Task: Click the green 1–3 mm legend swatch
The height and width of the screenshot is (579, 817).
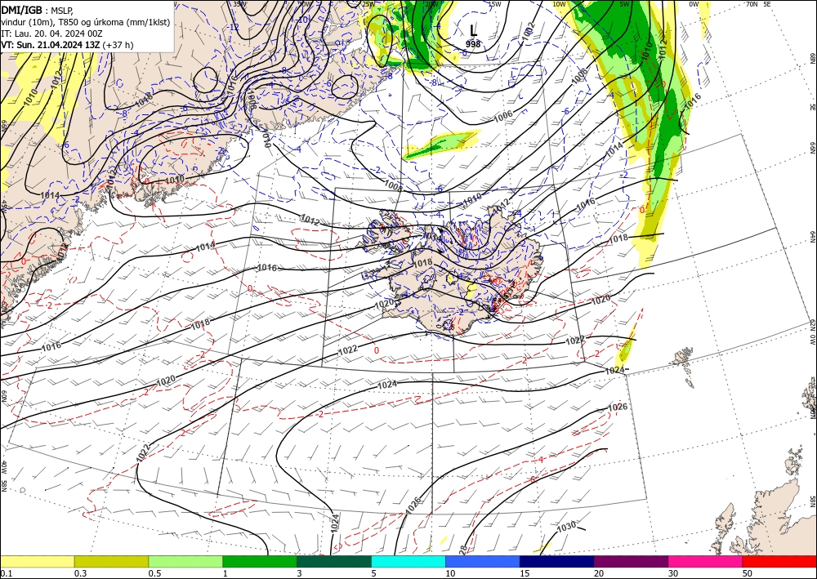Action: [260, 561]
